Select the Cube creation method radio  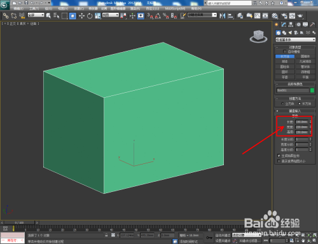point(282,104)
